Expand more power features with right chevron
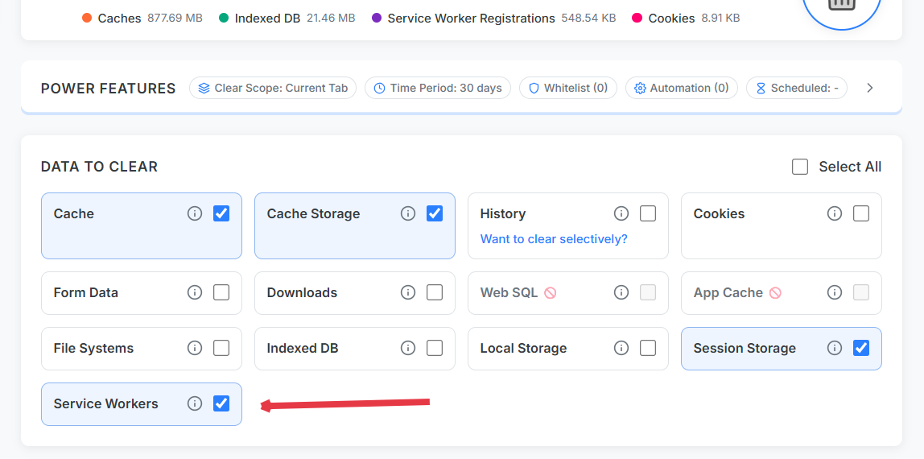 pyautogui.click(x=870, y=88)
